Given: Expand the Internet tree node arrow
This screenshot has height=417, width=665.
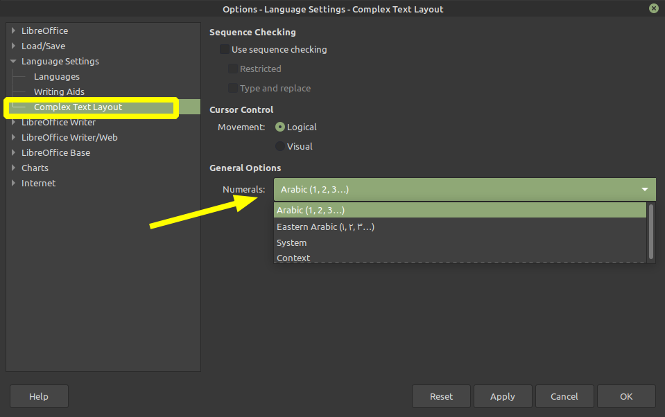Looking at the screenshot, I should click(x=13, y=183).
